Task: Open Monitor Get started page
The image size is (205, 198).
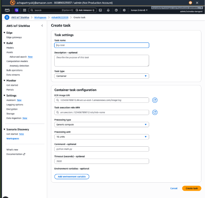Action: [x=12, y=85]
